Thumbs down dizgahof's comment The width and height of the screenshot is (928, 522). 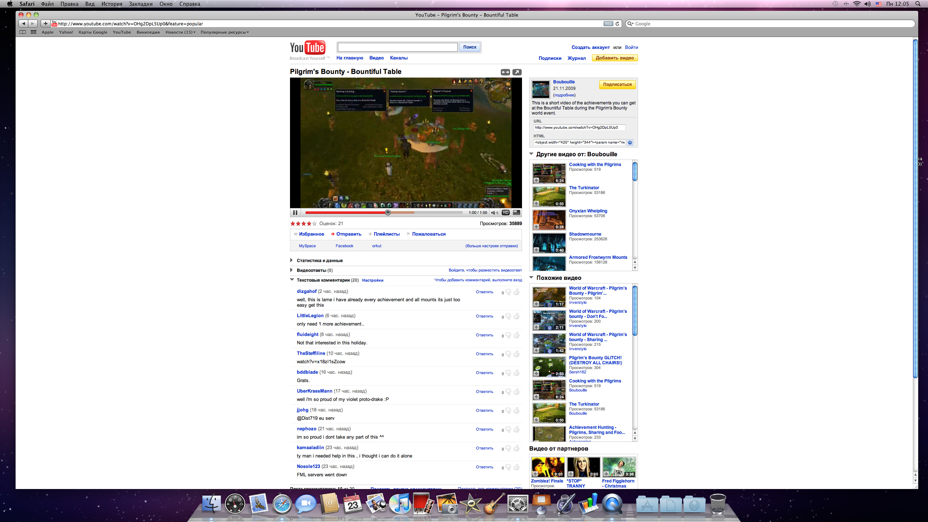coord(508,292)
